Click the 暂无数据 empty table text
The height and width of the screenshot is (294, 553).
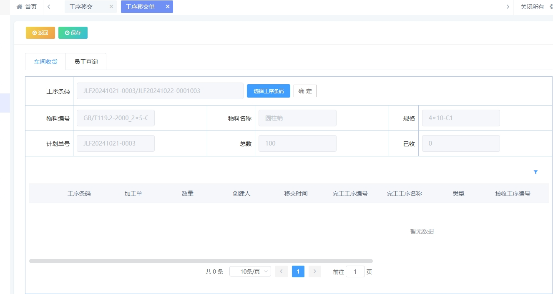422,231
